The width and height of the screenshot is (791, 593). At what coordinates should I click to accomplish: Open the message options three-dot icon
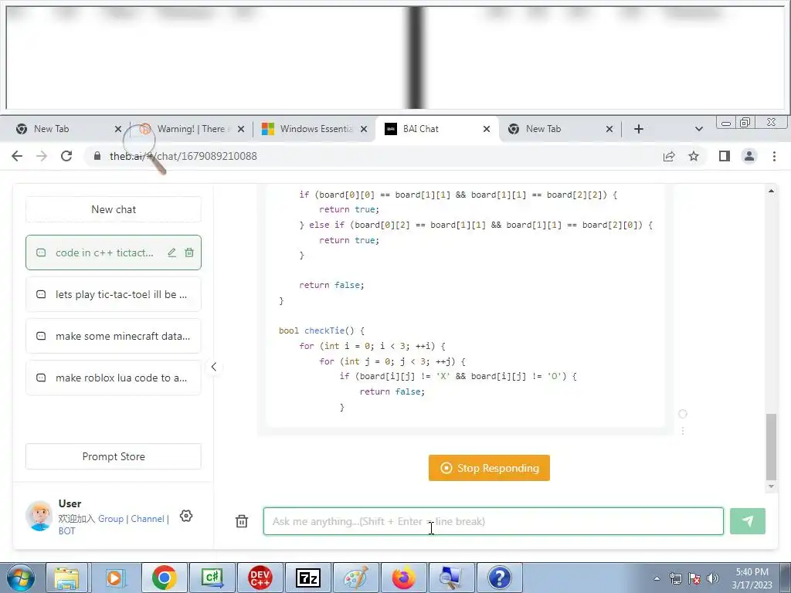[683, 431]
